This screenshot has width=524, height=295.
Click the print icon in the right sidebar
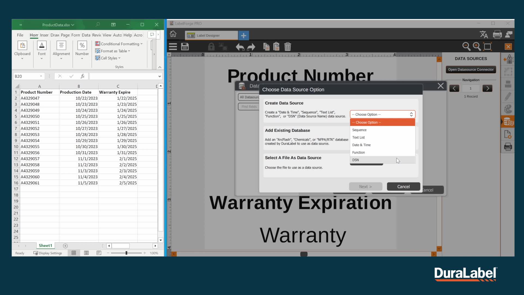click(508, 147)
